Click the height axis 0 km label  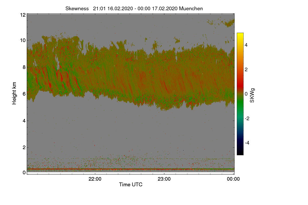click(24, 172)
